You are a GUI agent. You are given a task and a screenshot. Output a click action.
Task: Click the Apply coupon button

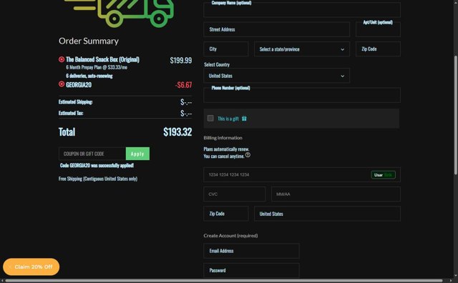tap(137, 154)
